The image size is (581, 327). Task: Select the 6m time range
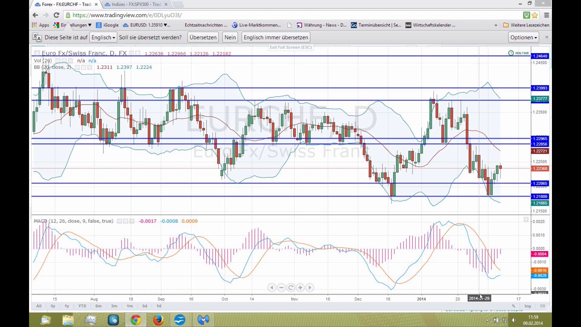pos(98,306)
